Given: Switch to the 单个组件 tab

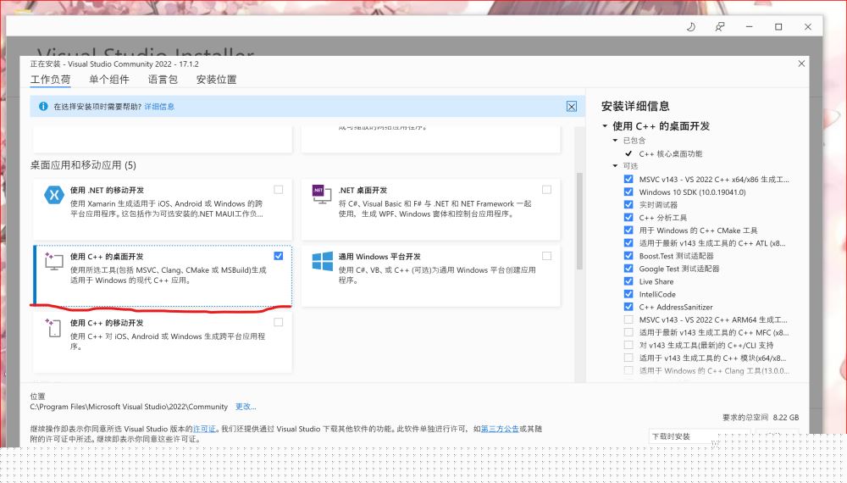Looking at the screenshot, I should point(108,80).
